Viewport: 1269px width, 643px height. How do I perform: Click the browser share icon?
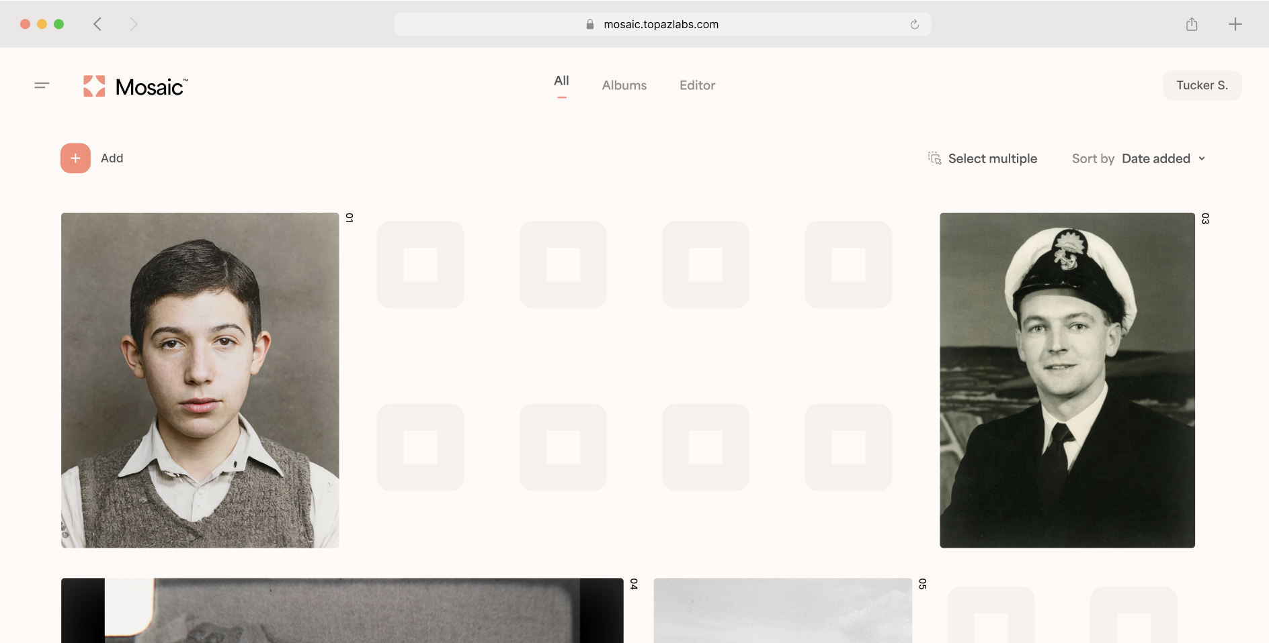(x=1192, y=24)
